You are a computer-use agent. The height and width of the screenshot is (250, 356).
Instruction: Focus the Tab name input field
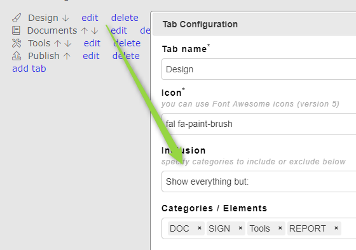pyautogui.click(x=259, y=69)
